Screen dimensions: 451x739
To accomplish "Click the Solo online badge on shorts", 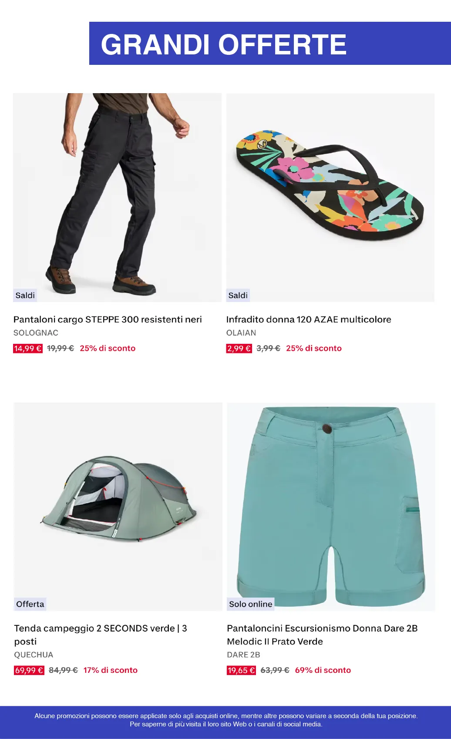I will [251, 604].
